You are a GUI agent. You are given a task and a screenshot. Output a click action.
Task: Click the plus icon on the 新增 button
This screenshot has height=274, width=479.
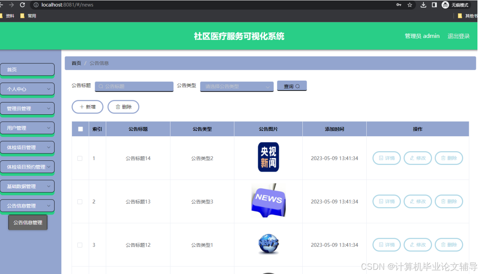[82, 107]
